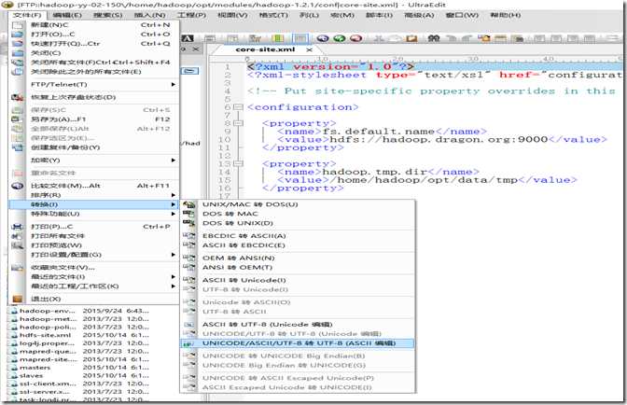Open the 视图(V) View menu
Image resolution: width=627 pixels, height=405 pixels.
tap(232, 15)
